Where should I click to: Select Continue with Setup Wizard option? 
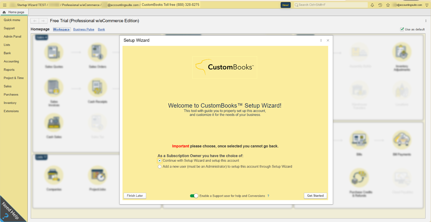160,161
